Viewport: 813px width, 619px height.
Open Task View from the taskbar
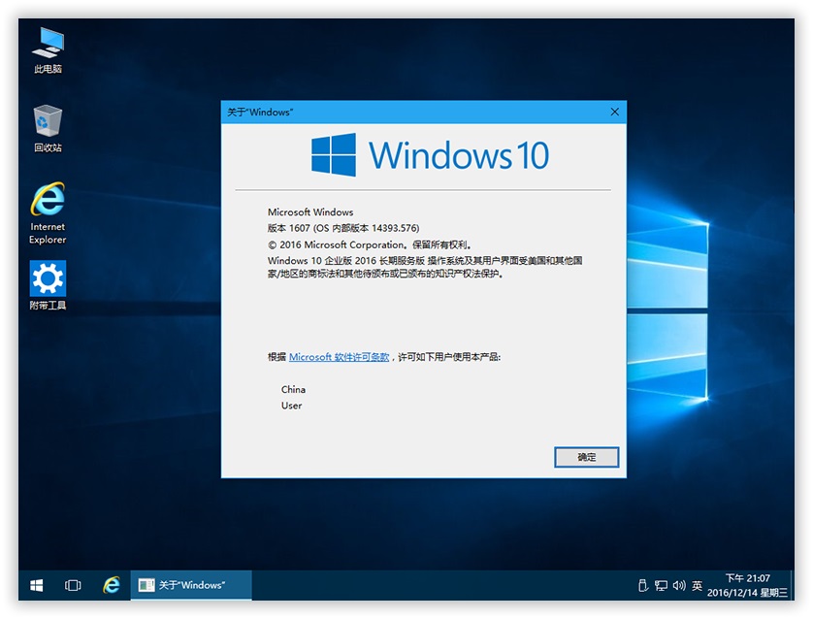(73, 585)
